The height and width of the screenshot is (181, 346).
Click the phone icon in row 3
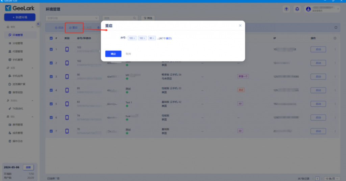(x=67, y=77)
